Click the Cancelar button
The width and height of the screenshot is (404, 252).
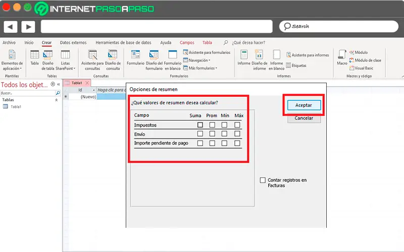pyautogui.click(x=304, y=118)
